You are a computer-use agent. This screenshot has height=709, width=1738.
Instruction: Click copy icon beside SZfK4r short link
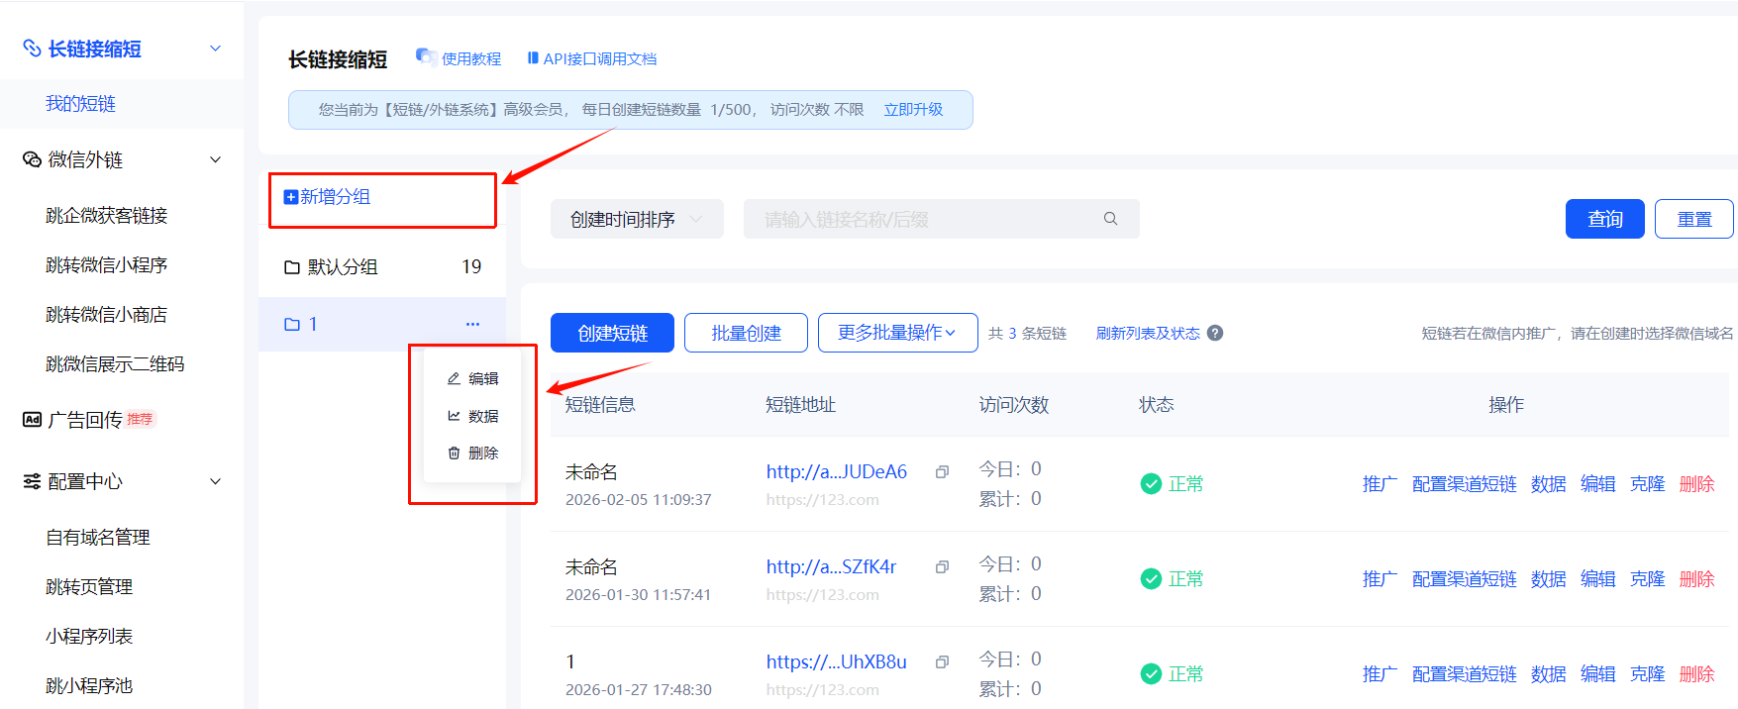tap(942, 567)
